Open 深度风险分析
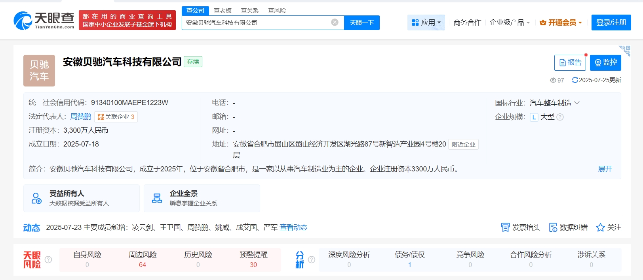643x280 pixels. 349,259
